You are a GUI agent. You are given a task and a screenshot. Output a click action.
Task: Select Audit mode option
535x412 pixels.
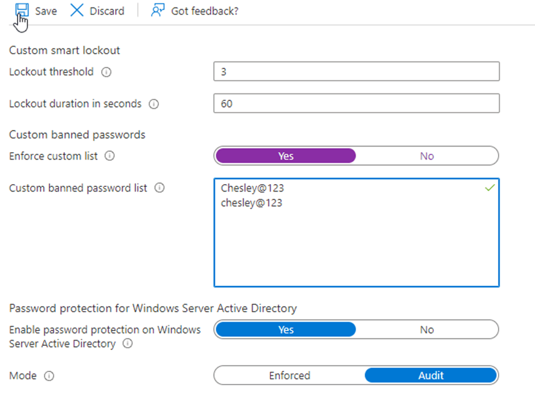click(x=430, y=376)
